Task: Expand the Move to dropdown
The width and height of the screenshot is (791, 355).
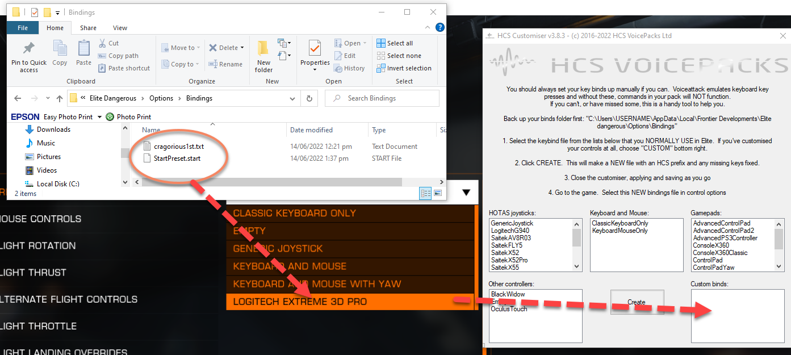Action: pyautogui.click(x=198, y=48)
